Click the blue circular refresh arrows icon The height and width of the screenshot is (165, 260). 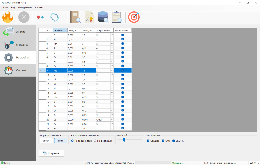[54, 17]
